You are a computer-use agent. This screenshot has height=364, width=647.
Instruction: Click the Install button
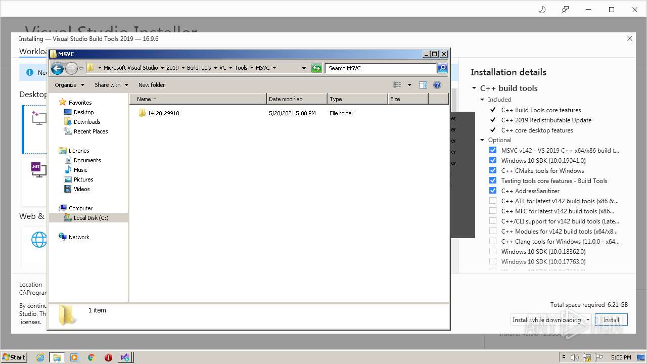pos(611,320)
